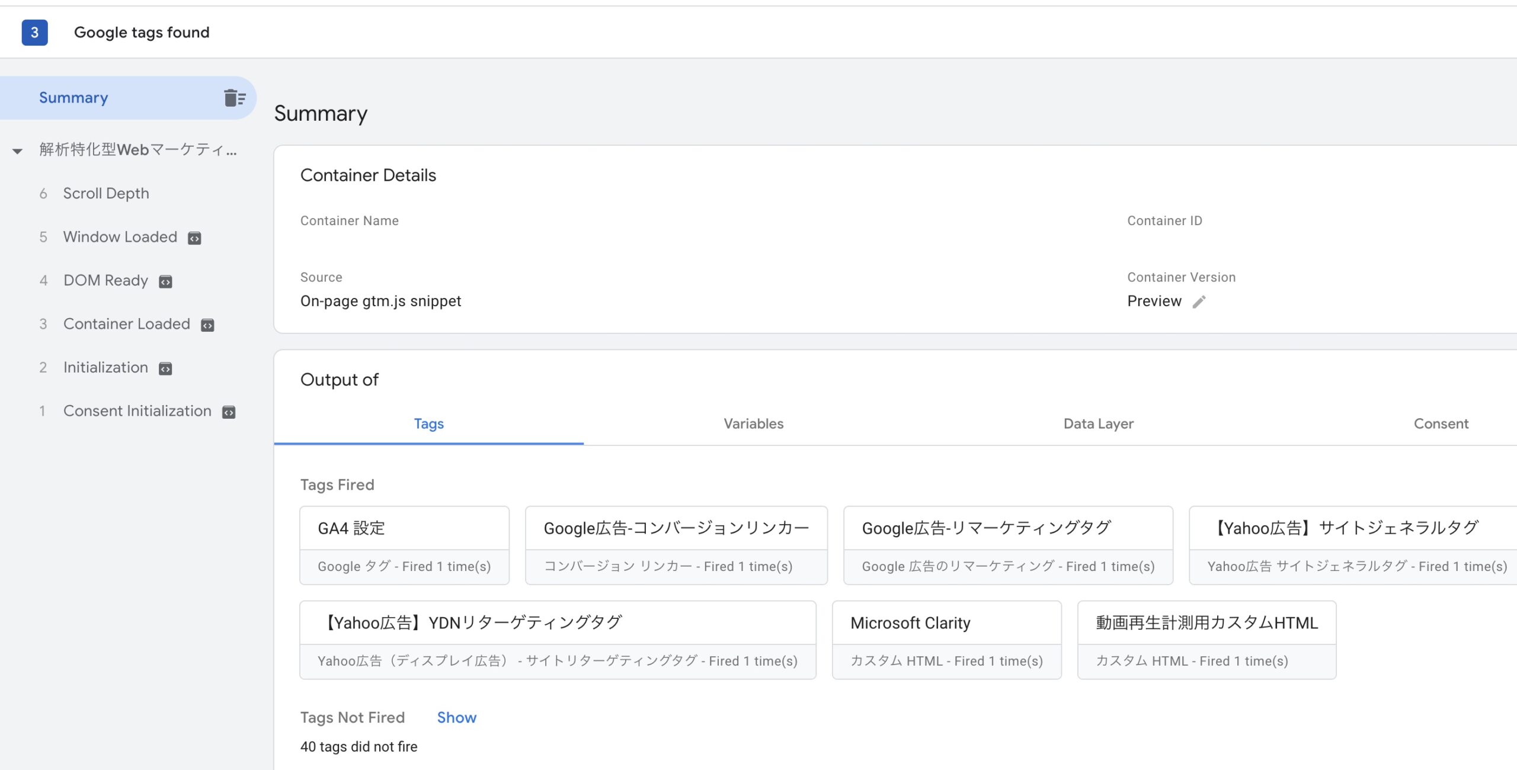Select the Summary item in sidebar
This screenshot has width=1517, height=770.
point(128,98)
